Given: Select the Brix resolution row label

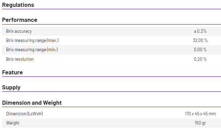Looking at the screenshot, I should [x=20, y=59].
